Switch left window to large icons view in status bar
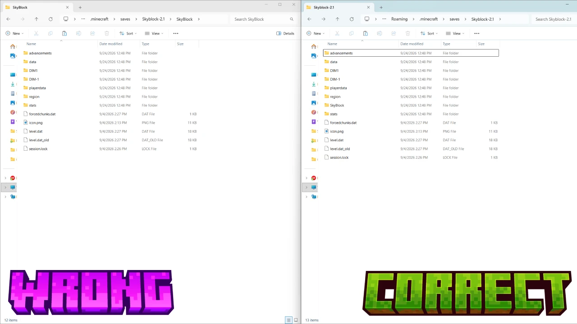The image size is (577, 324). [x=296, y=320]
